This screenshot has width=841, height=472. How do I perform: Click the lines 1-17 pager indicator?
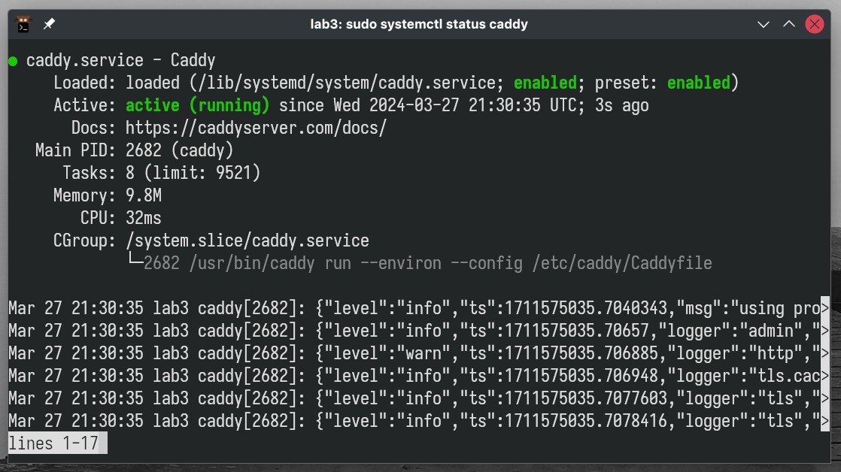(54, 443)
